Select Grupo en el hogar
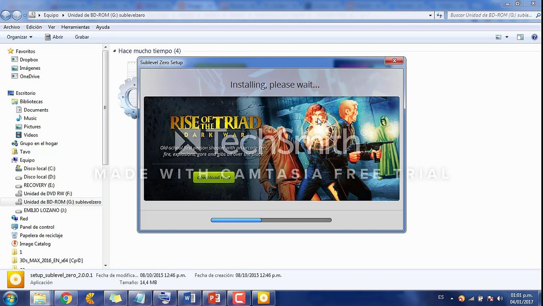Image resolution: width=543 pixels, height=306 pixels. point(39,143)
